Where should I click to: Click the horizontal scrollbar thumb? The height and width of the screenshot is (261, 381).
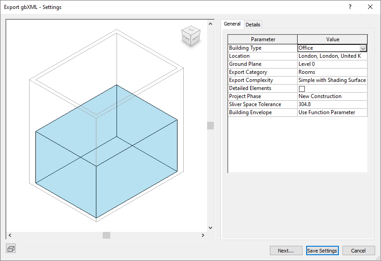(x=106, y=235)
